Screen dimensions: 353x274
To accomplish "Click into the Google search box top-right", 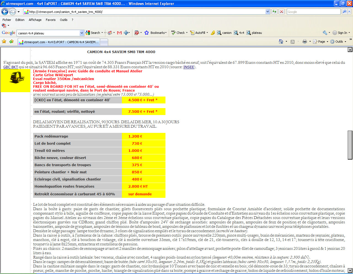I will tap(313, 12).
